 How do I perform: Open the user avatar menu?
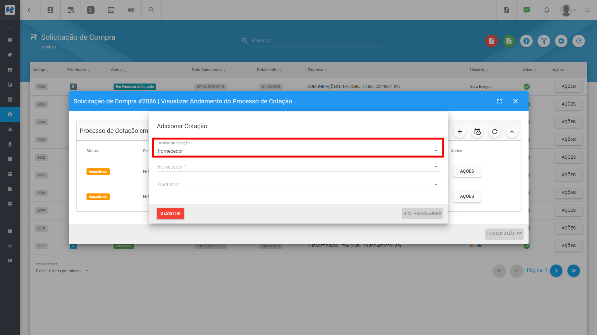coord(567,10)
